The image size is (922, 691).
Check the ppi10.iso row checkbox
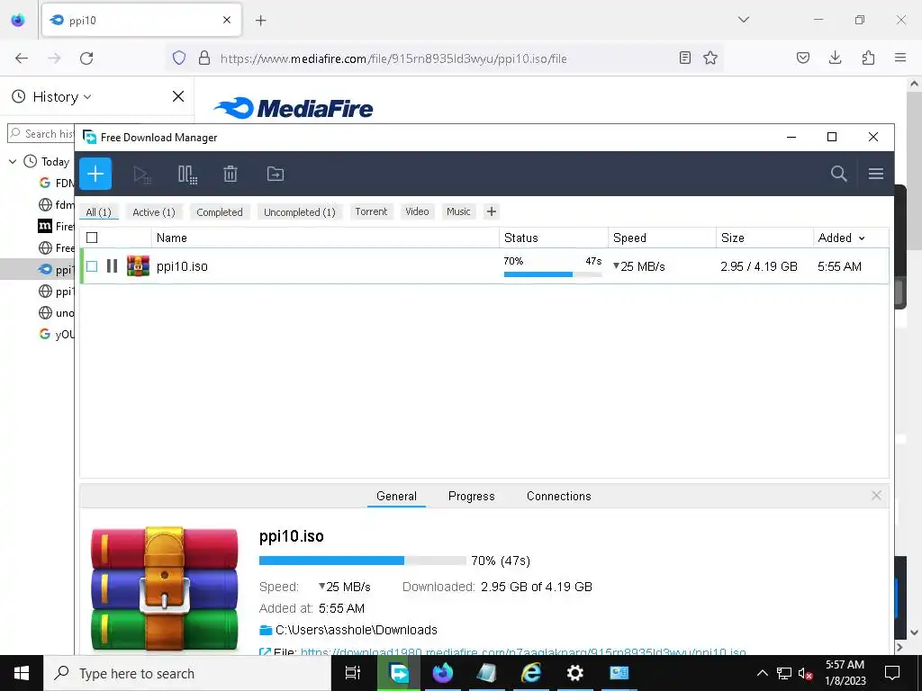click(92, 266)
